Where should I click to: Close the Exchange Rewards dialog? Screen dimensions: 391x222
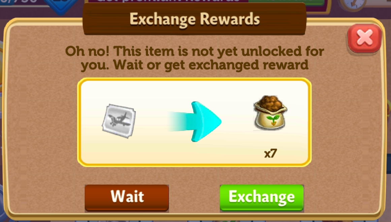pyautogui.click(x=364, y=38)
